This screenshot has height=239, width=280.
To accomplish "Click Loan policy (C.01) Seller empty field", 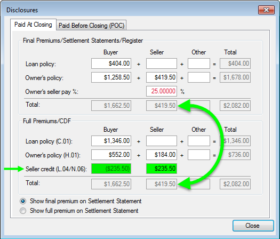I will (162, 141).
